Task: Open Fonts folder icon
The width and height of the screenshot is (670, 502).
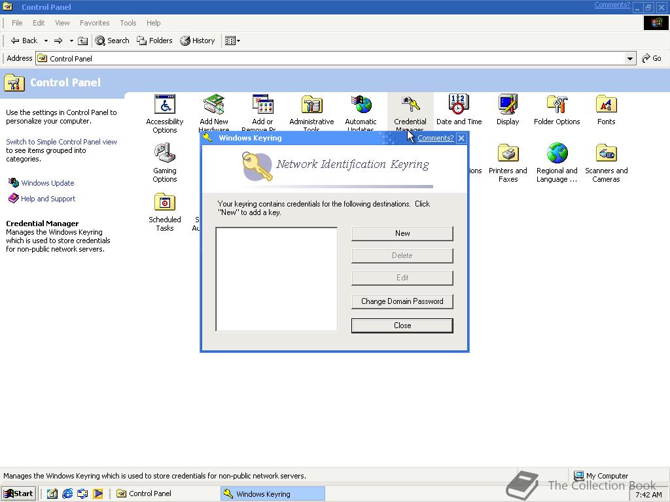Action: tap(606, 105)
